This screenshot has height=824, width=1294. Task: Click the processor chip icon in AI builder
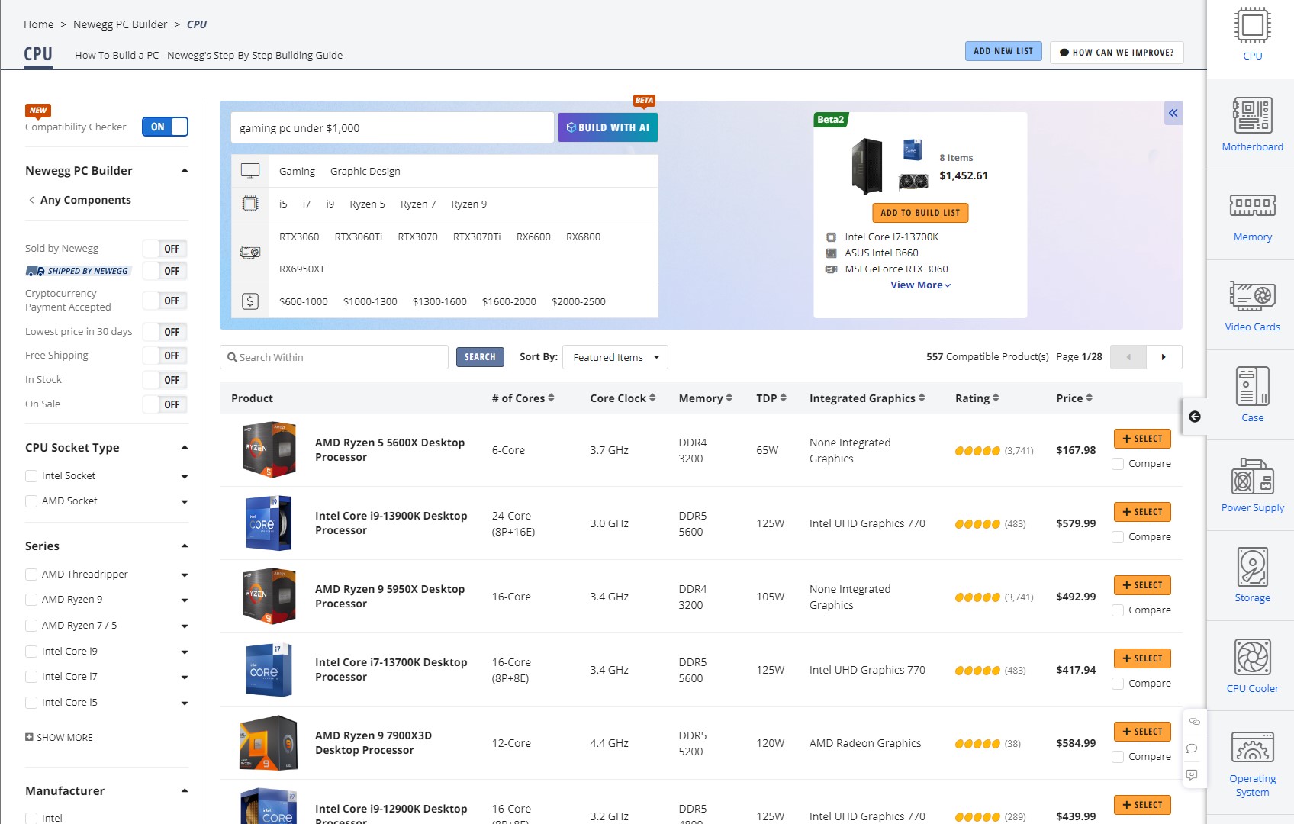(x=250, y=204)
